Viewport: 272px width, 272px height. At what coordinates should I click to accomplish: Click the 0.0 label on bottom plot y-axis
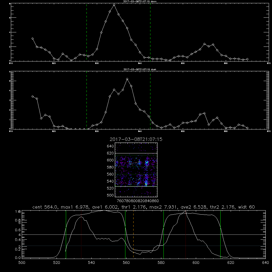pyautogui.click(x=18, y=258)
